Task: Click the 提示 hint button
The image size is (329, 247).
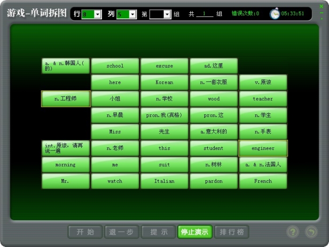Action: (159, 232)
